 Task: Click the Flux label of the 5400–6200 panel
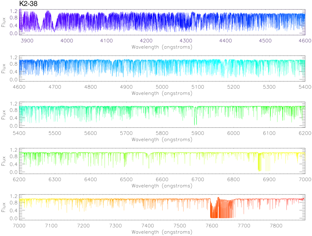coord(4,114)
